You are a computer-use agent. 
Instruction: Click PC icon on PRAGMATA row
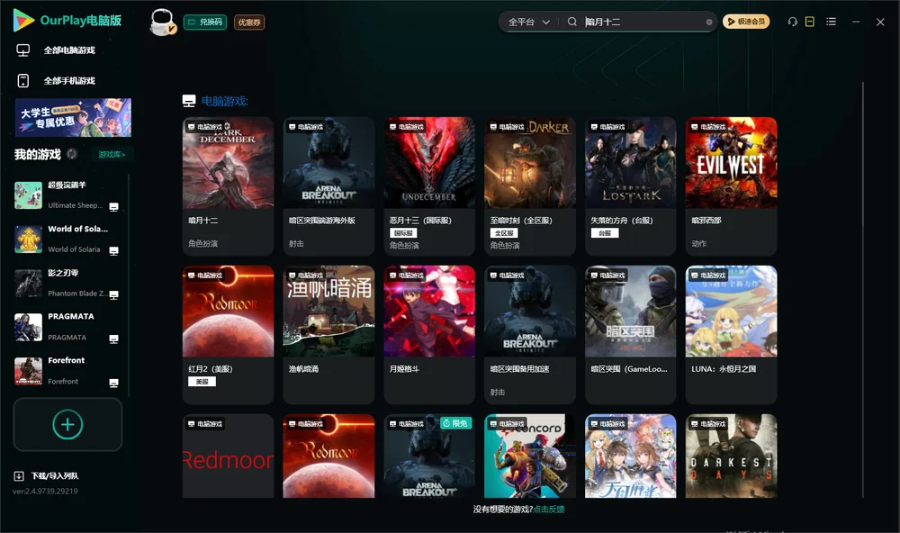click(x=113, y=339)
